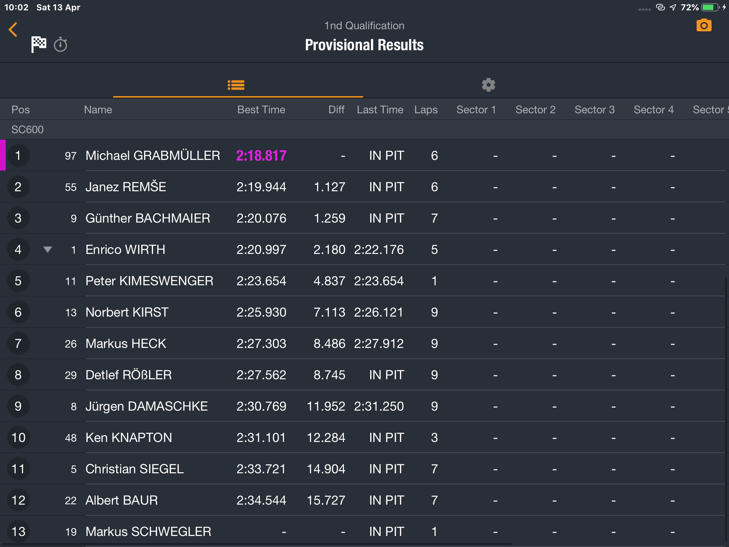The width and height of the screenshot is (729, 547).
Task: Expand the arrow next to Enrico WIRTH
Action: [48, 249]
